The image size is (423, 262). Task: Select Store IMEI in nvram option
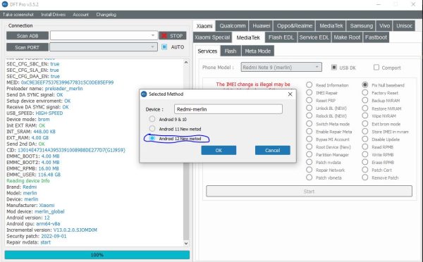[365, 131]
